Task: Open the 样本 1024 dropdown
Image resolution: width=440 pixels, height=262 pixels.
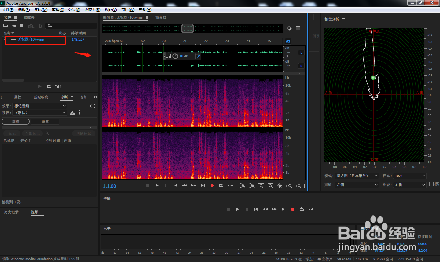Action: click(409, 176)
